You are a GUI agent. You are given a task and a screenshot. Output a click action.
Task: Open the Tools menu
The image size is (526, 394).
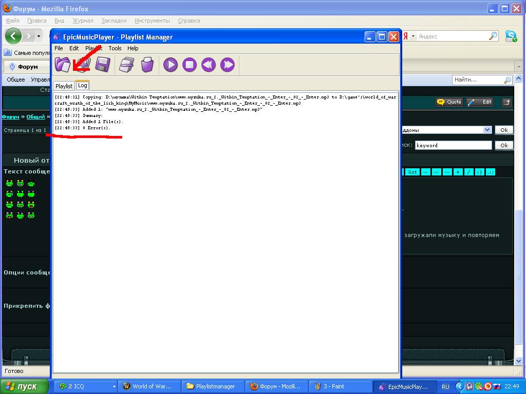(x=115, y=48)
